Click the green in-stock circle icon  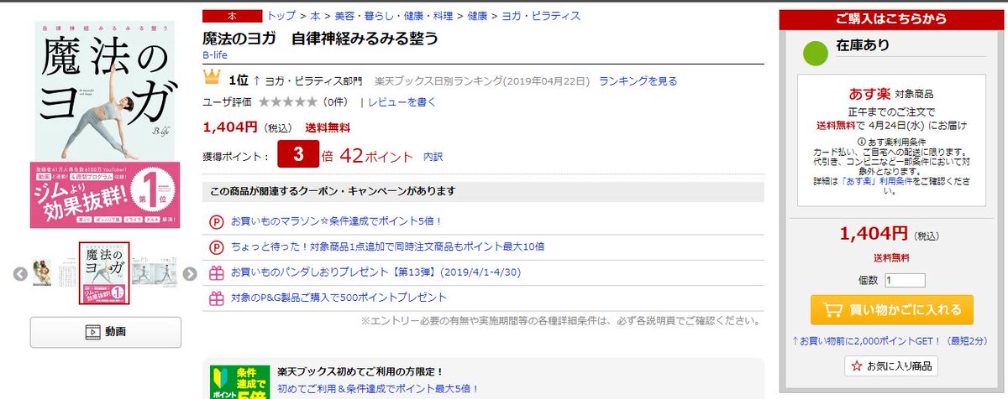click(x=816, y=52)
